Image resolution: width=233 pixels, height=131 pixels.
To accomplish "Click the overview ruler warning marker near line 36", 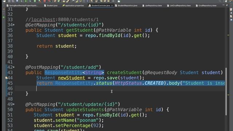I will [228, 35].
